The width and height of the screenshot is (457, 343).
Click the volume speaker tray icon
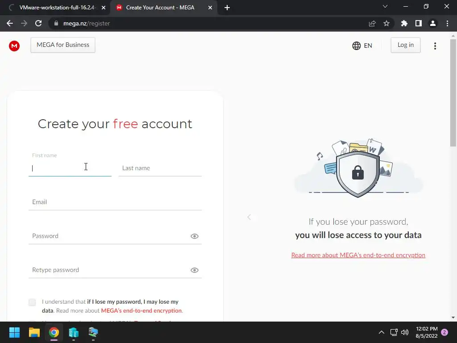[405, 332]
